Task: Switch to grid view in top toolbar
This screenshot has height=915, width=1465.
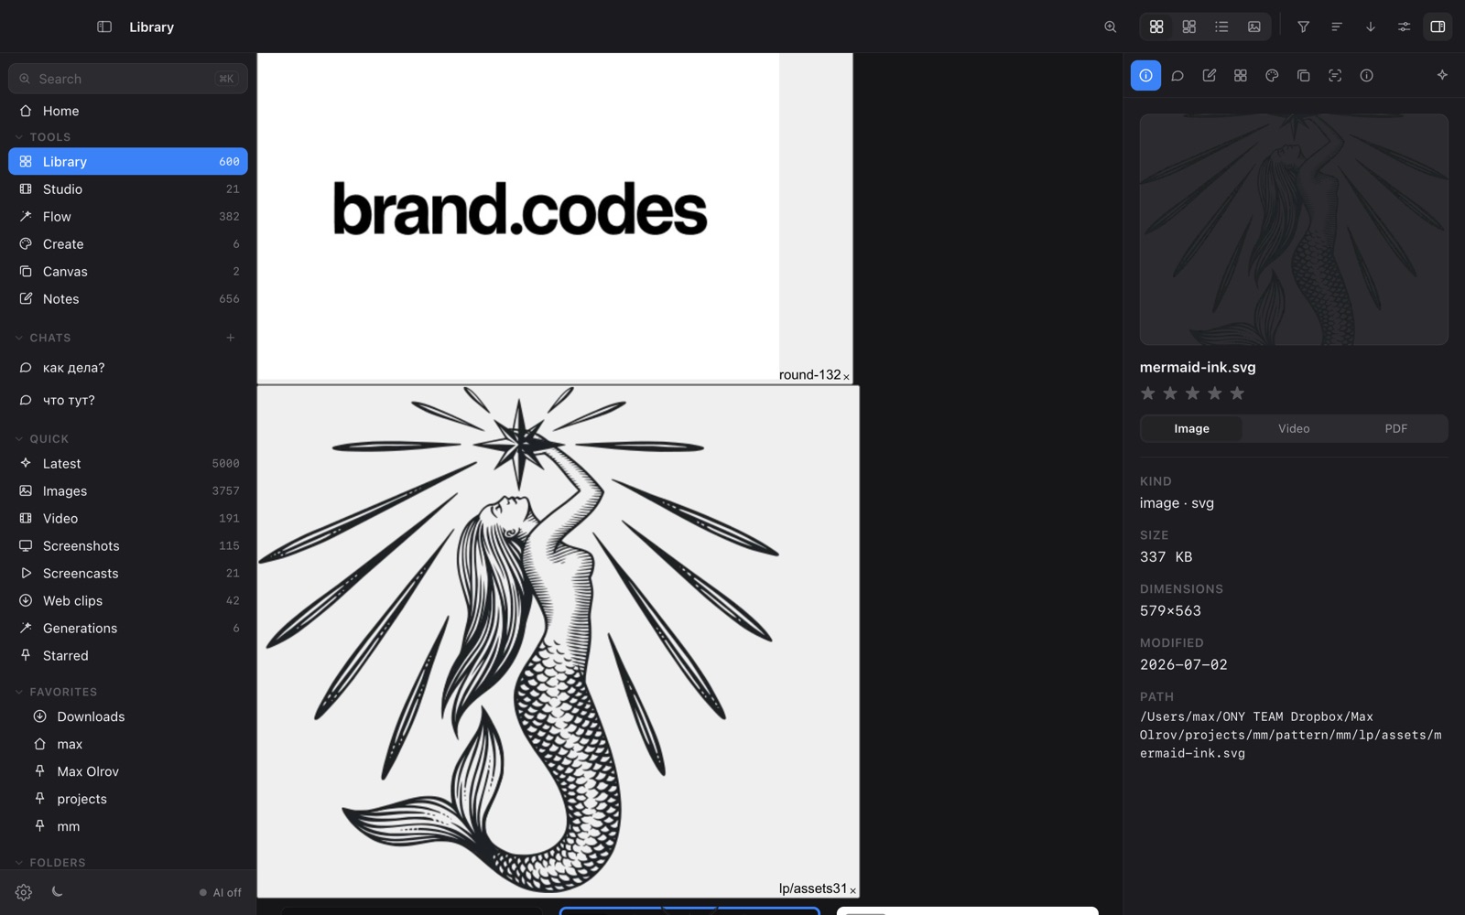Action: (1156, 27)
